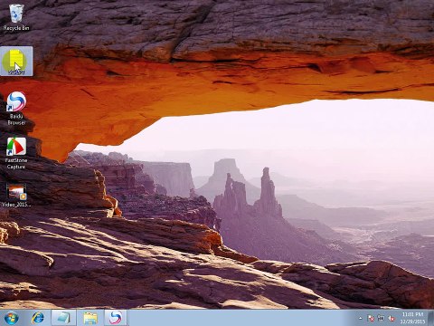Open the Windows Start menu orb
Image resolution: width=434 pixels, height=326 pixels.
pyautogui.click(x=12, y=318)
